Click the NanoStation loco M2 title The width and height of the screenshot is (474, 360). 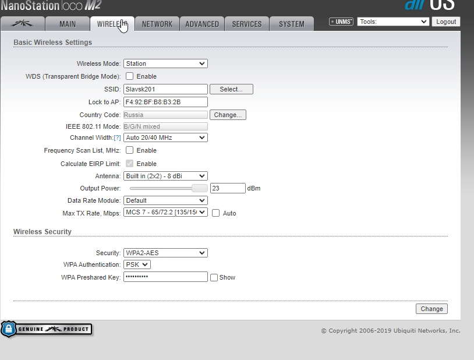51,5
